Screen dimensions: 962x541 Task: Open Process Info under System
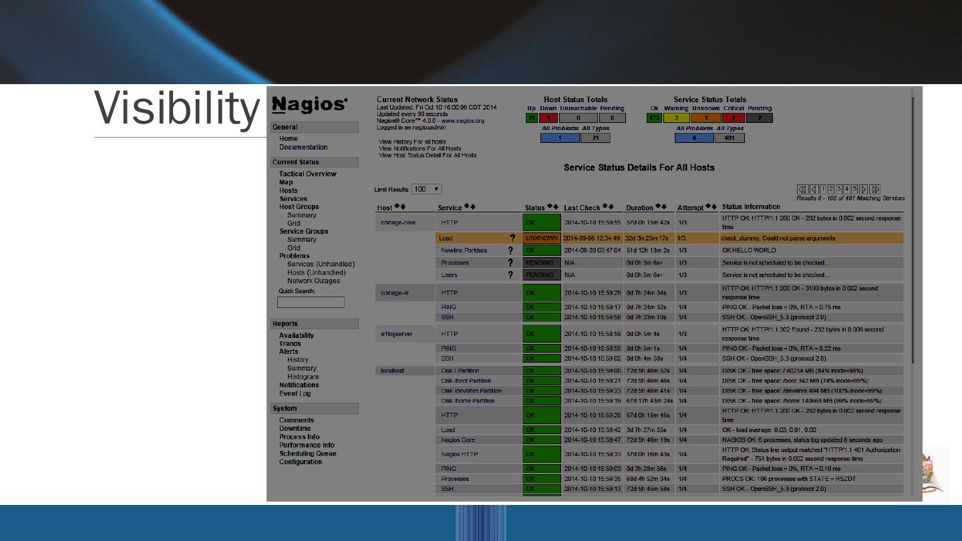pos(299,437)
